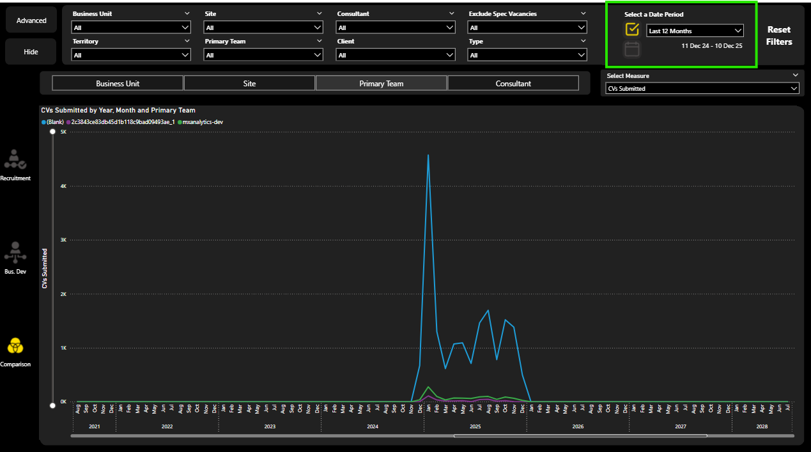Click the Select Measure header chevron
Viewport: 811px width, 452px height.
794,75
